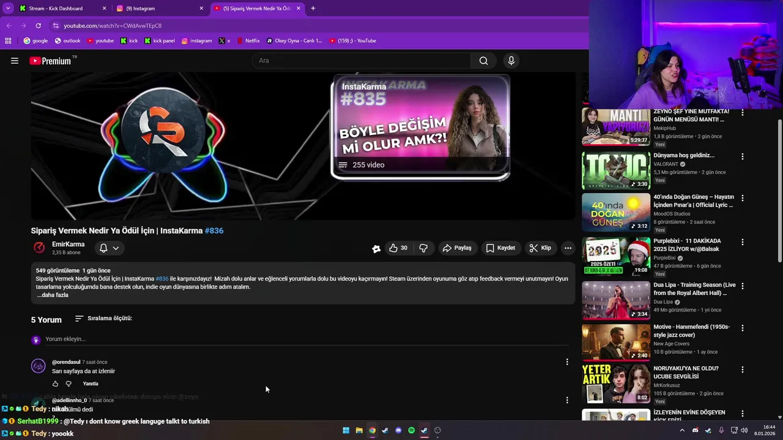Open the InstaKarma #835 playlist card
Viewport: 783px width, 440px height.
pyautogui.click(x=421, y=128)
